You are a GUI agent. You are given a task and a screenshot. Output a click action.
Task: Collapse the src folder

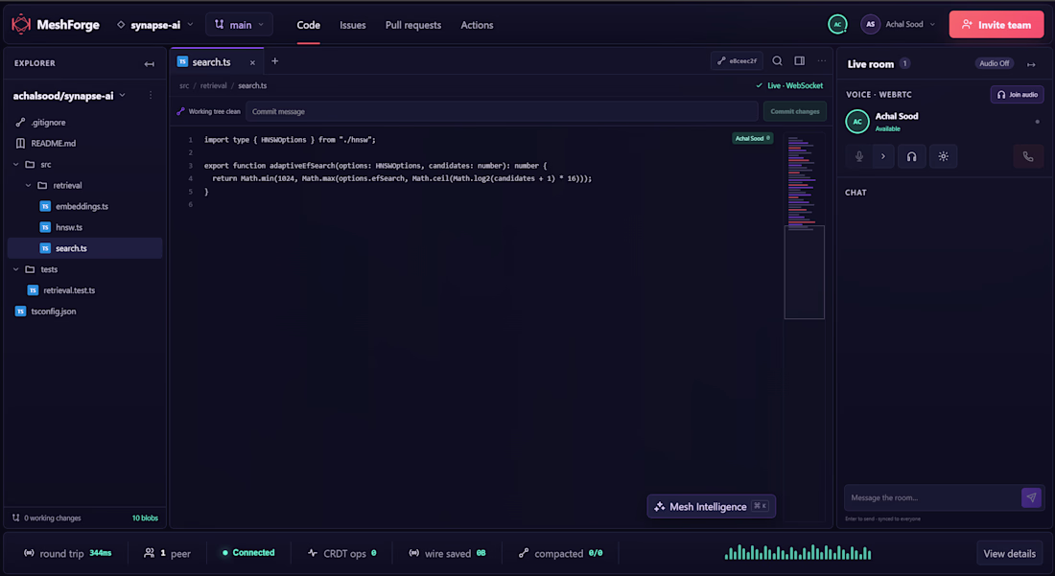(16, 165)
